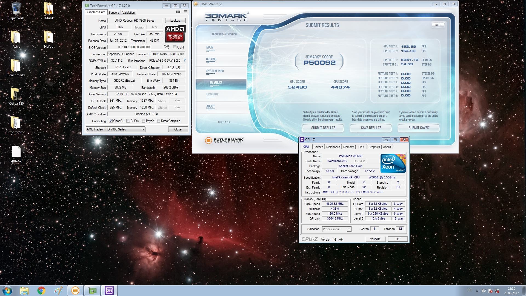Click the volume speaker tray icon
Viewport: 526px width, 296px height.
point(484,291)
